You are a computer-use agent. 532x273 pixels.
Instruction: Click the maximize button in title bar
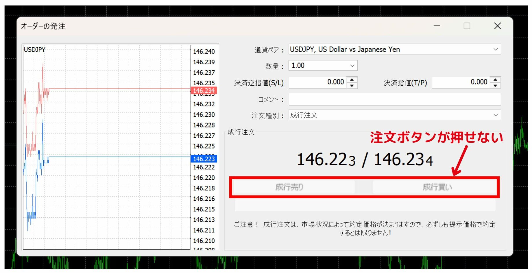coord(467,26)
